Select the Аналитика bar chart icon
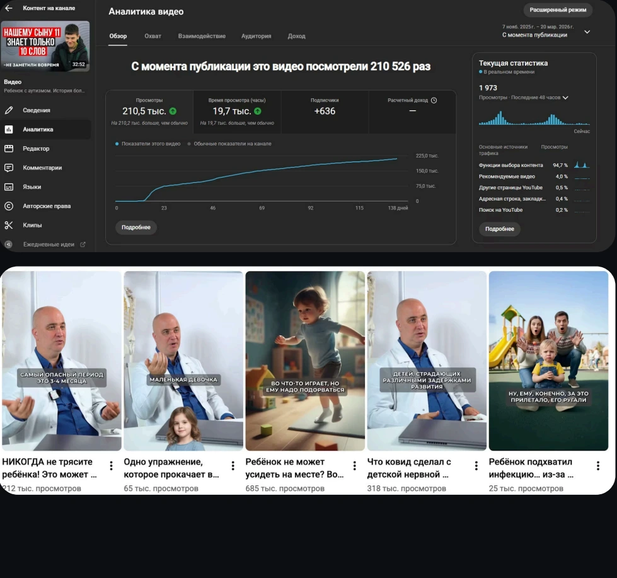The height and width of the screenshot is (578, 617). (x=9, y=129)
